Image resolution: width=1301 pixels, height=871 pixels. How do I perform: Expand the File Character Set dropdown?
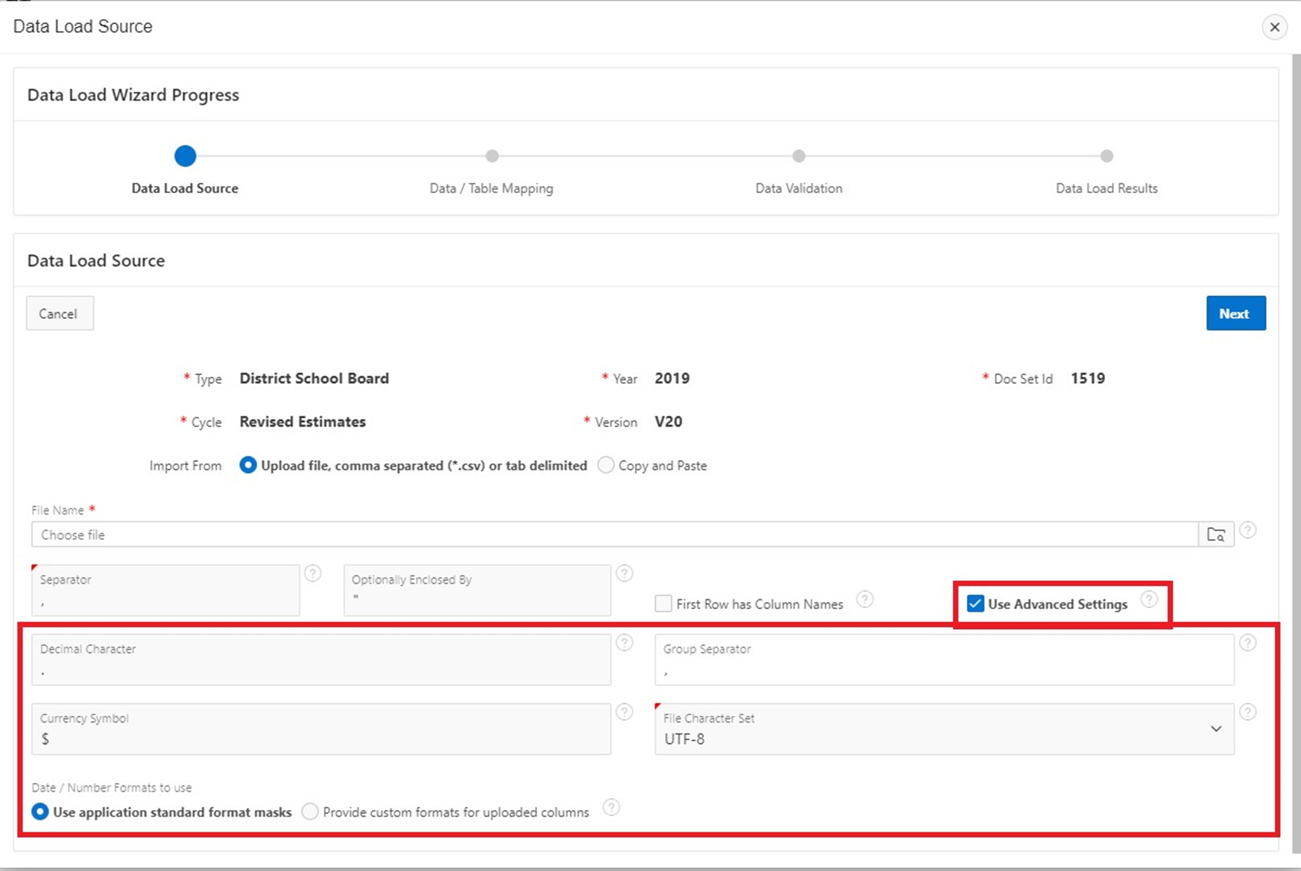coord(1215,729)
